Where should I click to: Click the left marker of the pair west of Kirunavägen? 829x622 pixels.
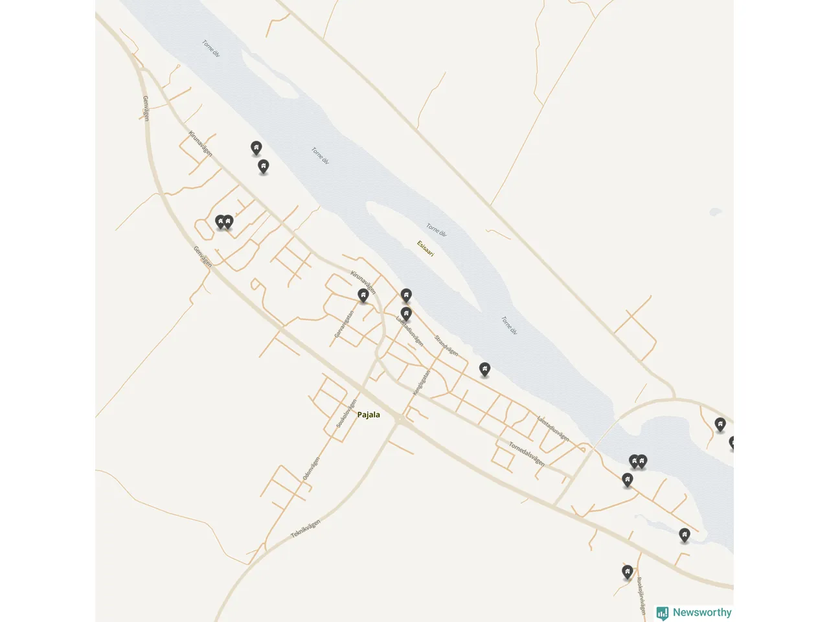point(221,223)
